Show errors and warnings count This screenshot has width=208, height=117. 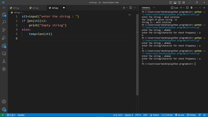(11, 115)
